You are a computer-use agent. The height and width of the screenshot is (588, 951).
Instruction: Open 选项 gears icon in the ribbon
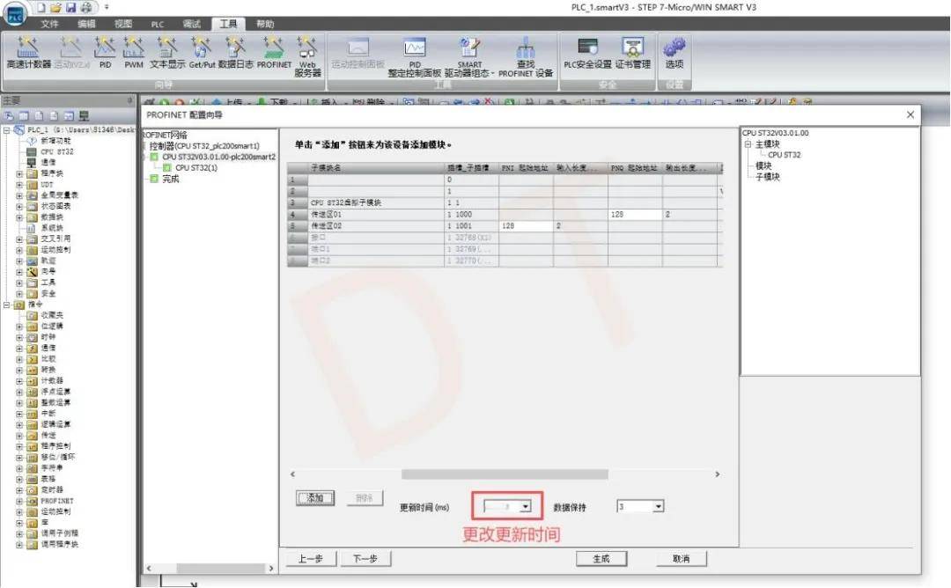point(674,53)
